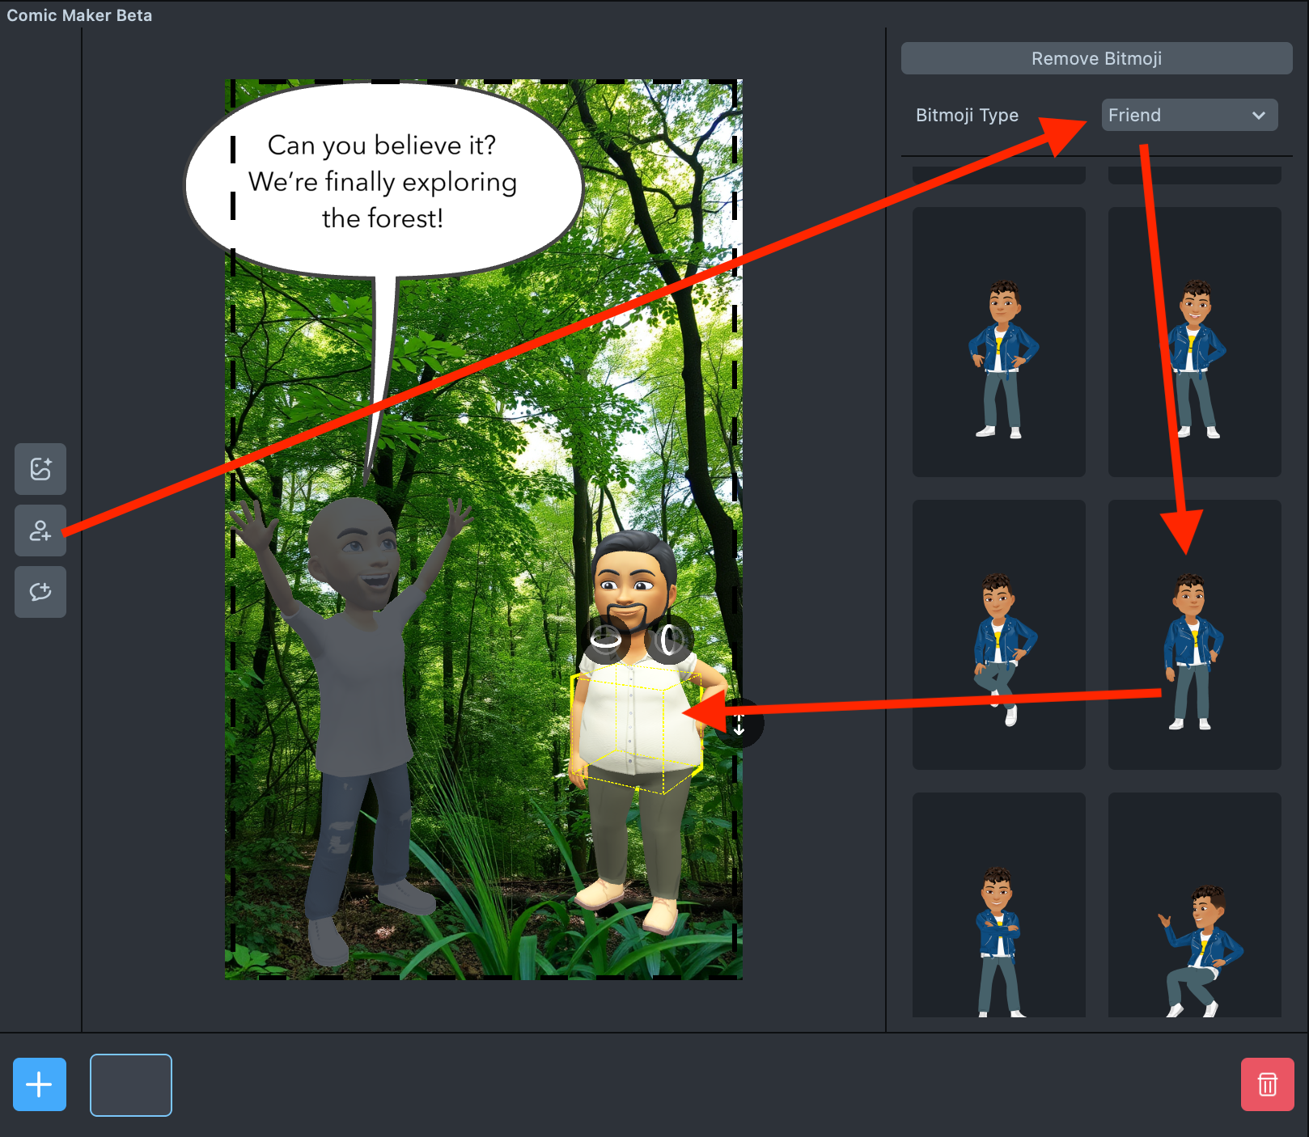Open the Bitmoji Type dropdown
Image resolution: width=1309 pixels, height=1137 pixels.
[1188, 115]
